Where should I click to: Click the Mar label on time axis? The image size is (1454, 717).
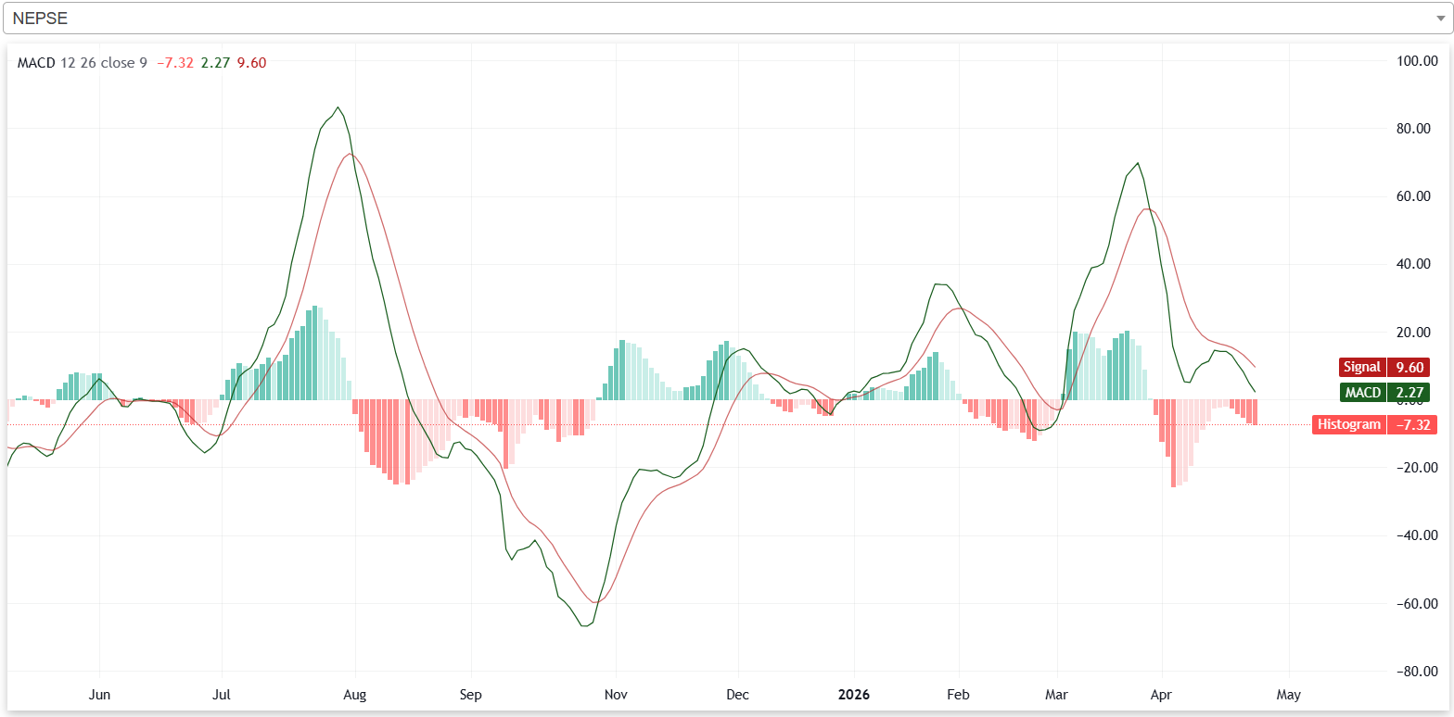pos(1056,694)
